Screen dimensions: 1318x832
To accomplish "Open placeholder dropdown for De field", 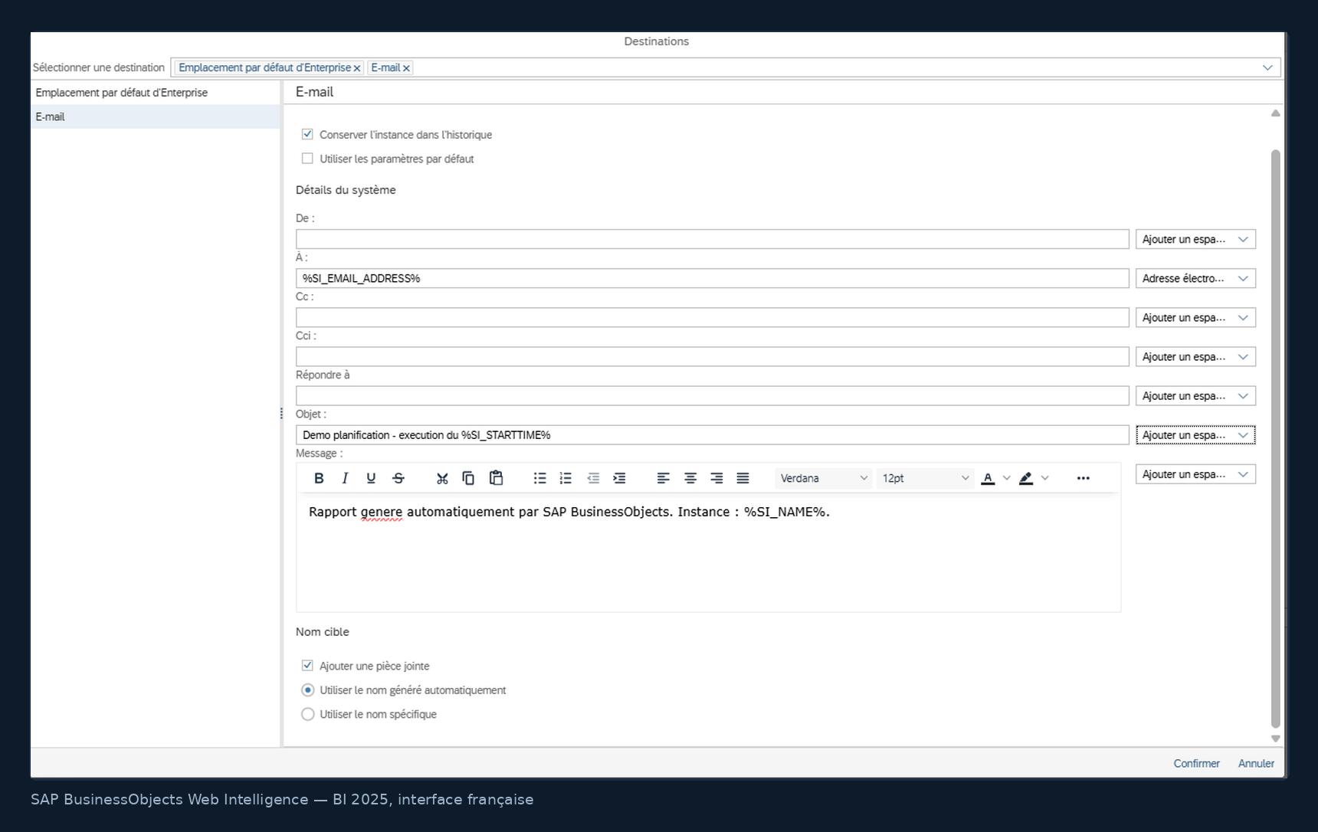I will tap(1195, 239).
